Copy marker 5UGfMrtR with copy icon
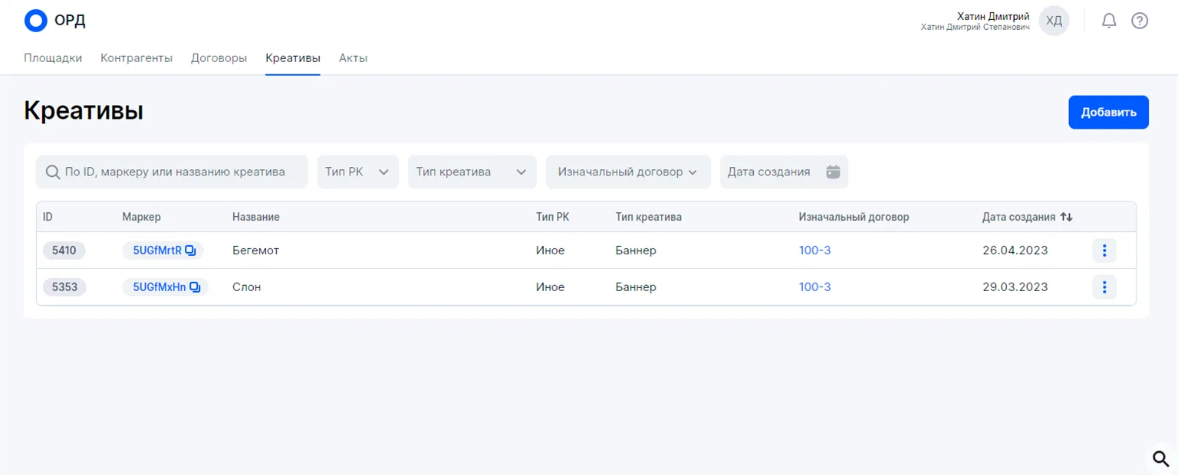Screen dimensions: 1178x475 (191, 250)
